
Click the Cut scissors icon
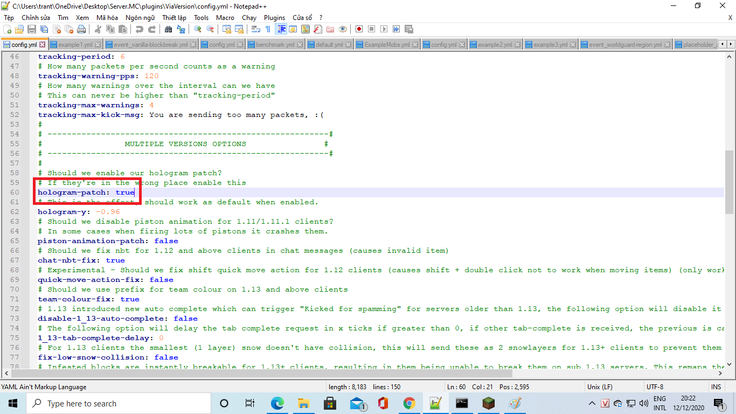[x=99, y=29]
